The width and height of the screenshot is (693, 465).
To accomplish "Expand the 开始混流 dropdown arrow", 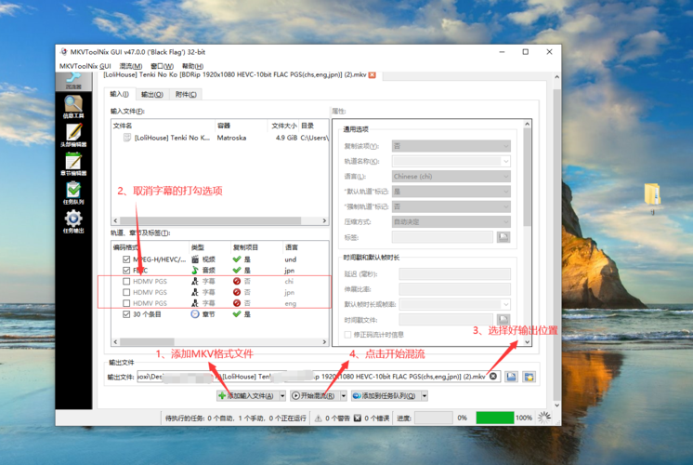I will click(x=344, y=396).
